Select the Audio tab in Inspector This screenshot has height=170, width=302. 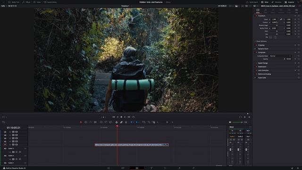click(x=265, y=11)
